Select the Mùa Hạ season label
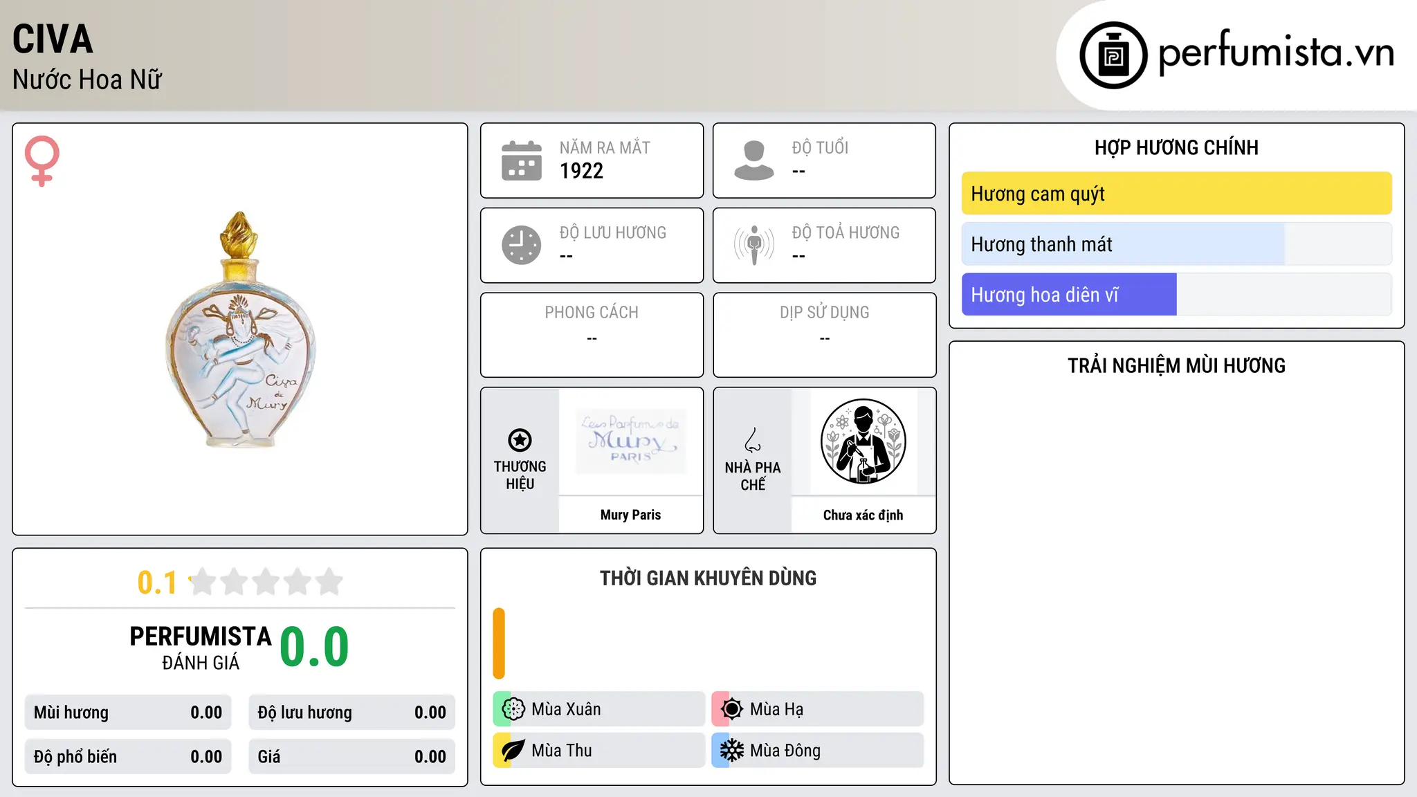The width and height of the screenshot is (1417, 797). click(776, 709)
